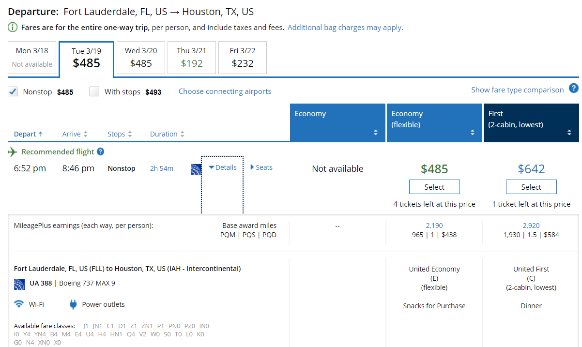Click the Power outlets label
The height and width of the screenshot is (347, 582).
[103, 304]
